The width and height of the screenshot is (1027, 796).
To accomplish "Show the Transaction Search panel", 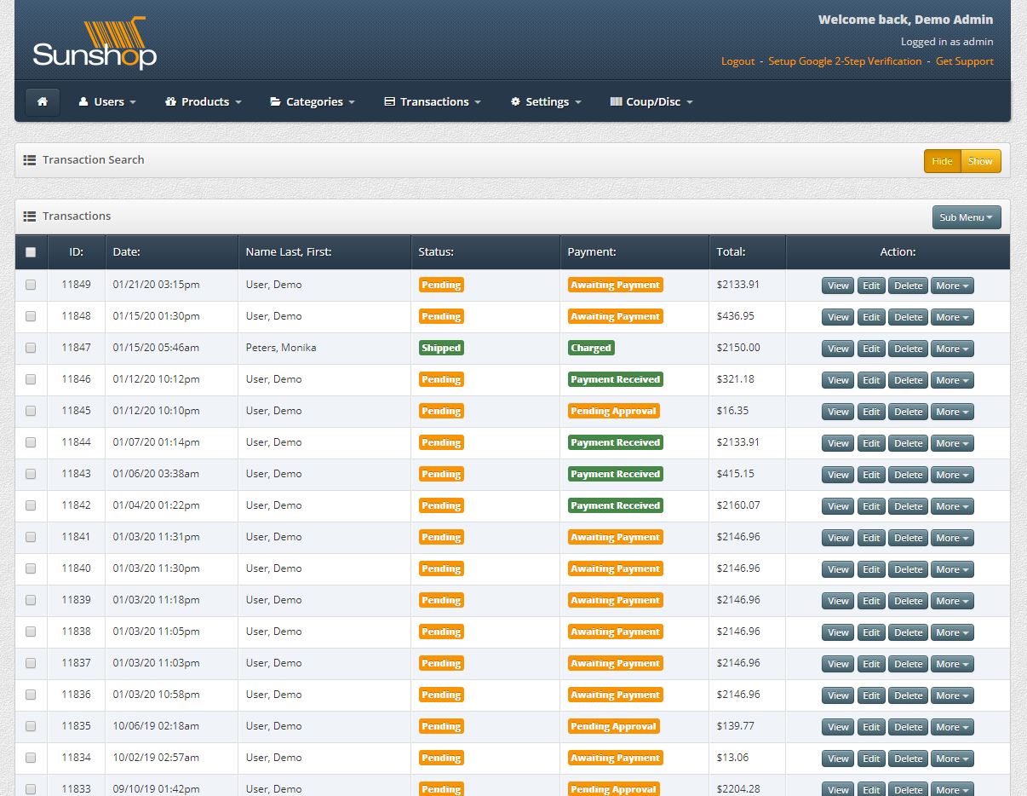I will [980, 161].
